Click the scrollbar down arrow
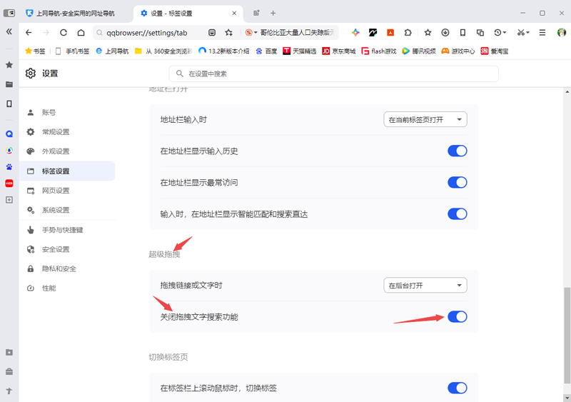The height and width of the screenshot is (402, 571). (567, 397)
